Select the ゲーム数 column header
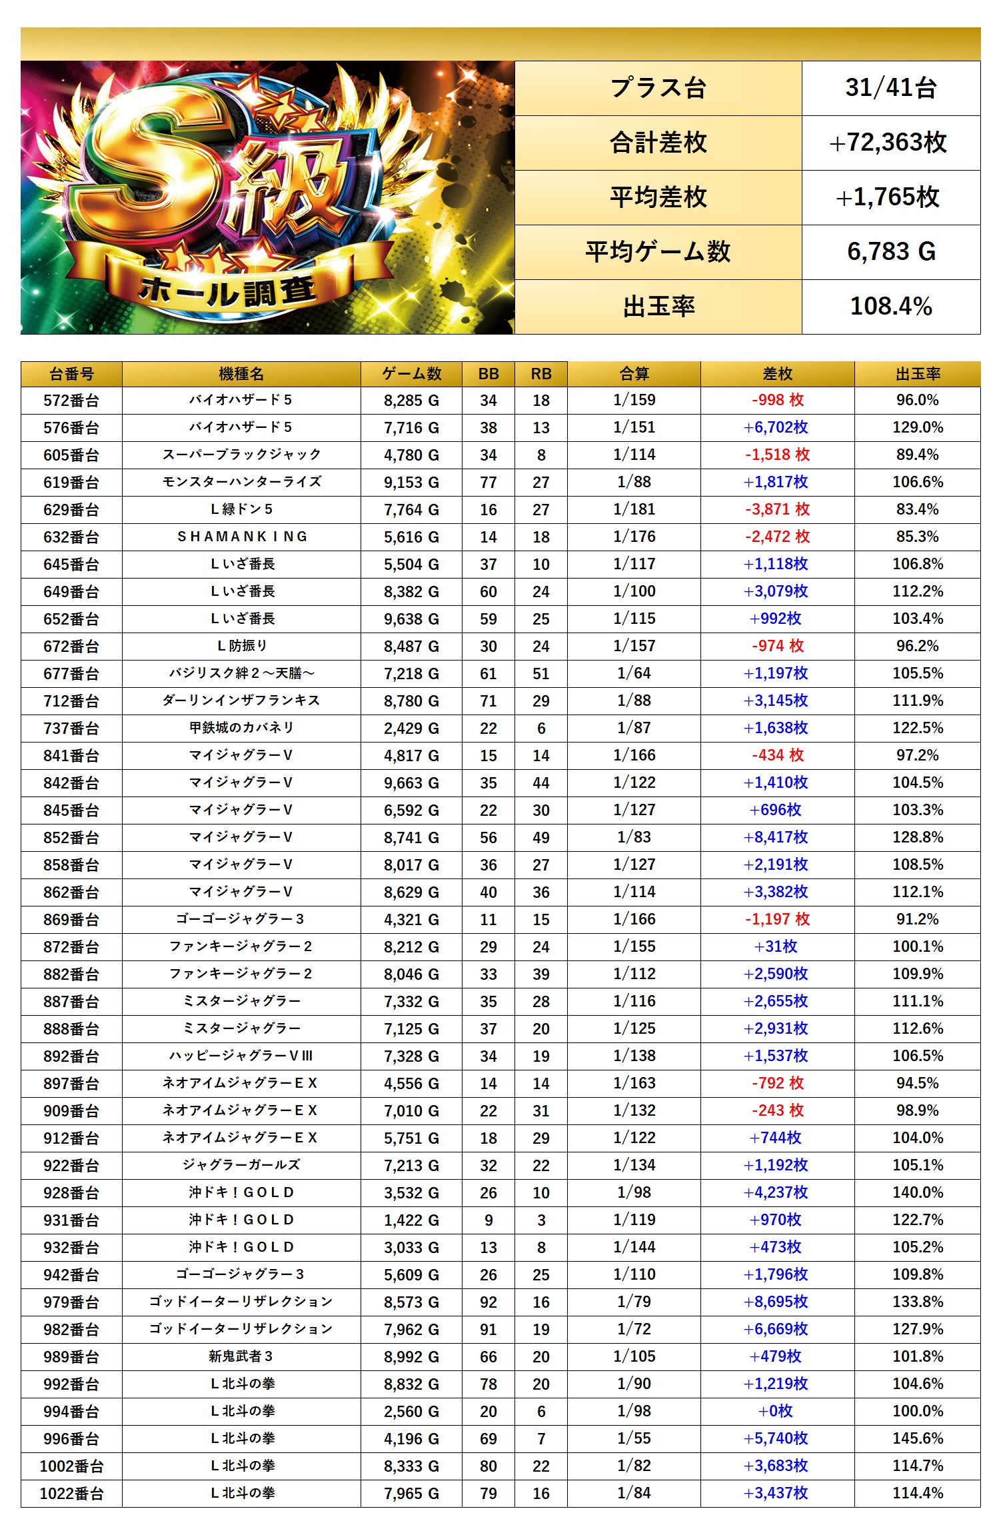Image resolution: width=1007 pixels, height=1533 pixels. tap(411, 374)
